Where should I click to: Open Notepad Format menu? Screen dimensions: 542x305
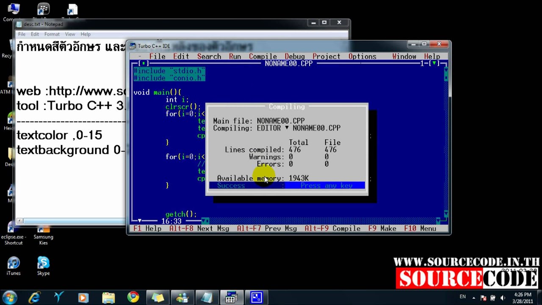tap(52, 34)
